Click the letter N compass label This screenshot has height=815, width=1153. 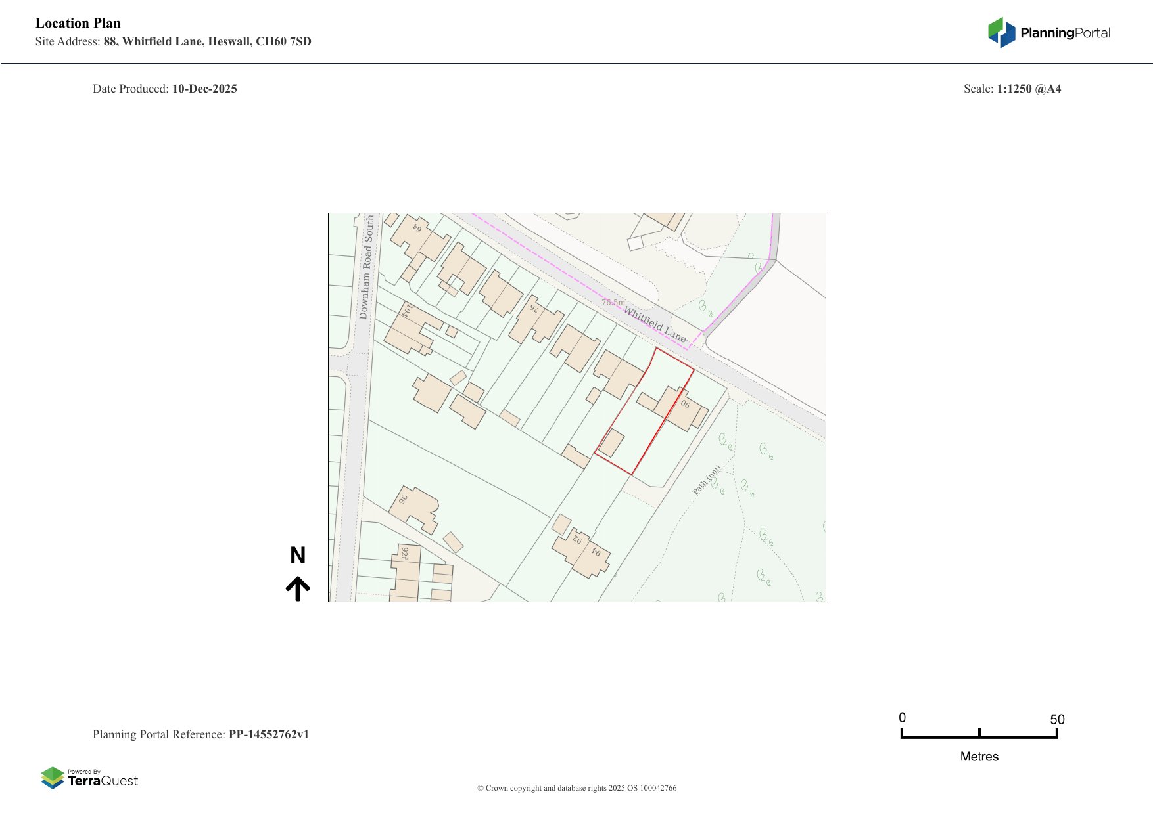pos(298,556)
